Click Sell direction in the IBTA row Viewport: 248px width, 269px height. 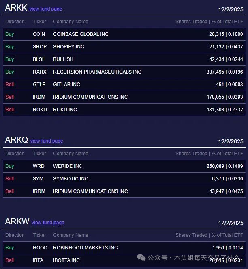[10, 260]
